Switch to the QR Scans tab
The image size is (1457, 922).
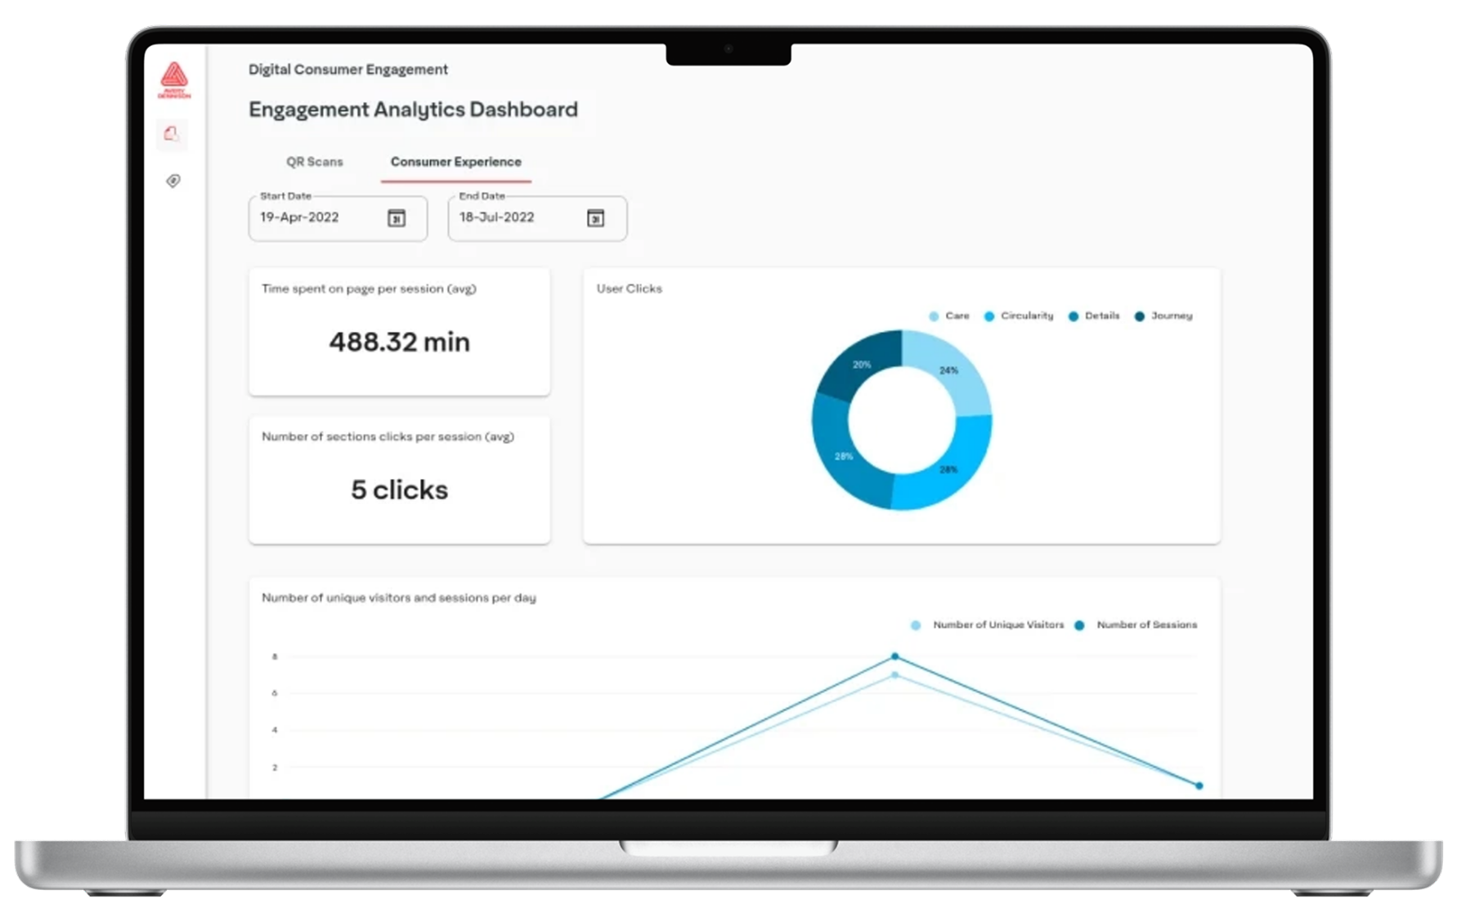(x=315, y=162)
